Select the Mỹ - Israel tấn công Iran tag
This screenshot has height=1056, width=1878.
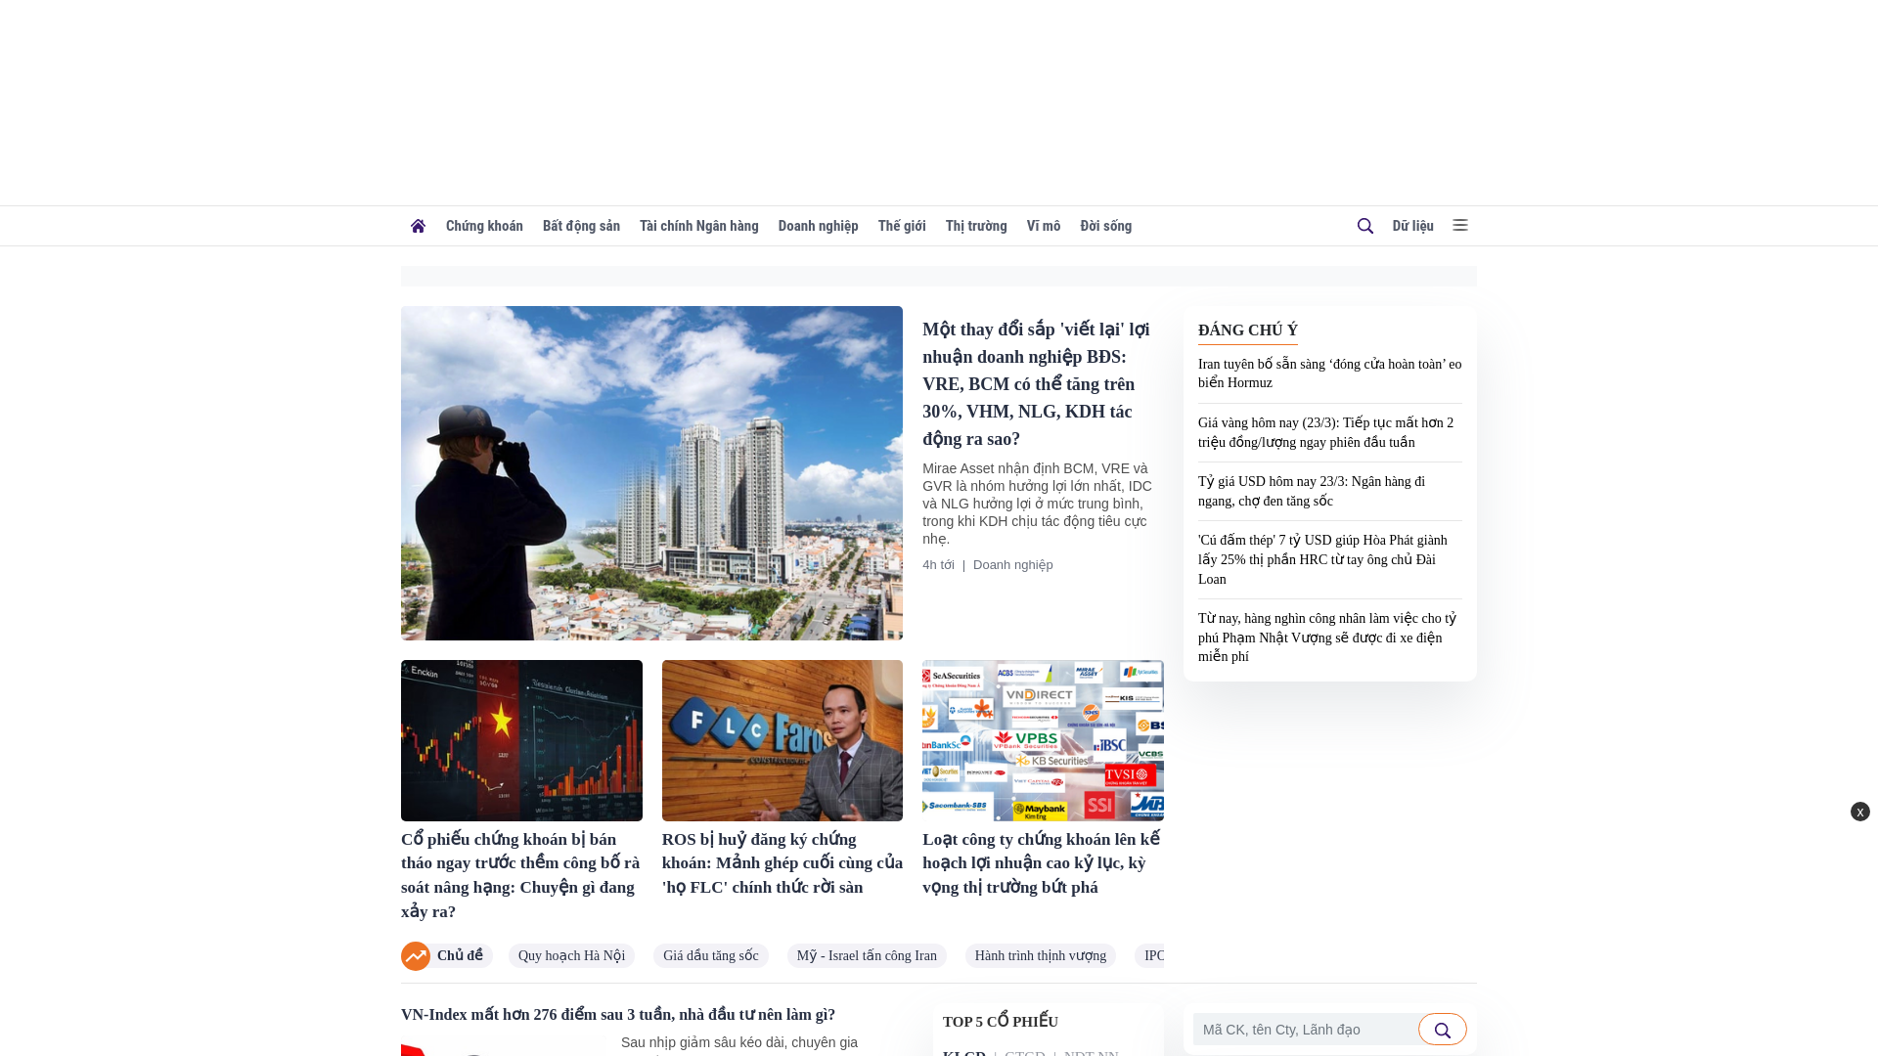(x=867, y=956)
